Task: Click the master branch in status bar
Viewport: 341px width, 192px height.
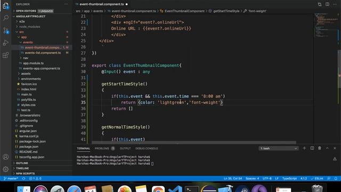Action: [11, 179]
